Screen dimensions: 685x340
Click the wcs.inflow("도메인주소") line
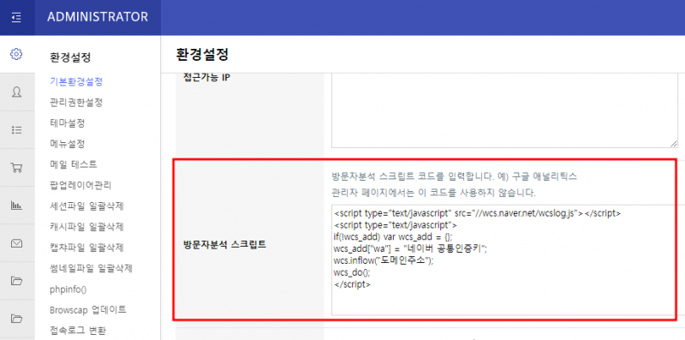[384, 260]
